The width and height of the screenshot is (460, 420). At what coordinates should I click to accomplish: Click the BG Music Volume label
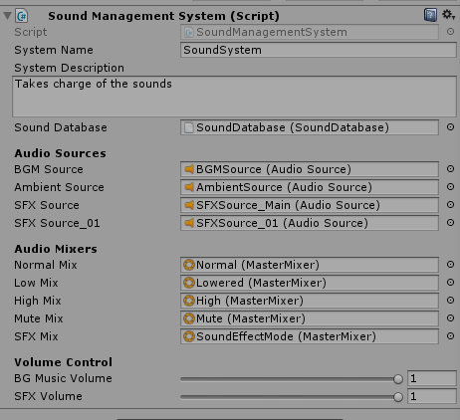pyautogui.click(x=63, y=378)
